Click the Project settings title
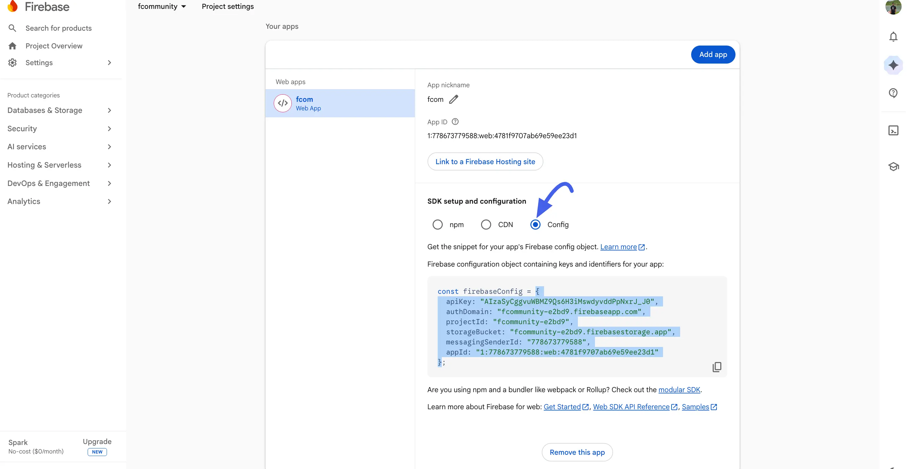The image size is (907, 469). pyautogui.click(x=228, y=6)
